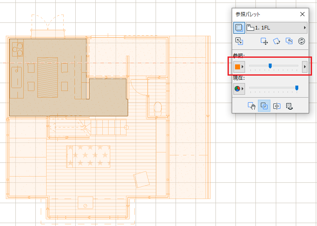Click the reference transparency slider handle
This screenshot has height=226, width=317.
[x=270, y=66]
